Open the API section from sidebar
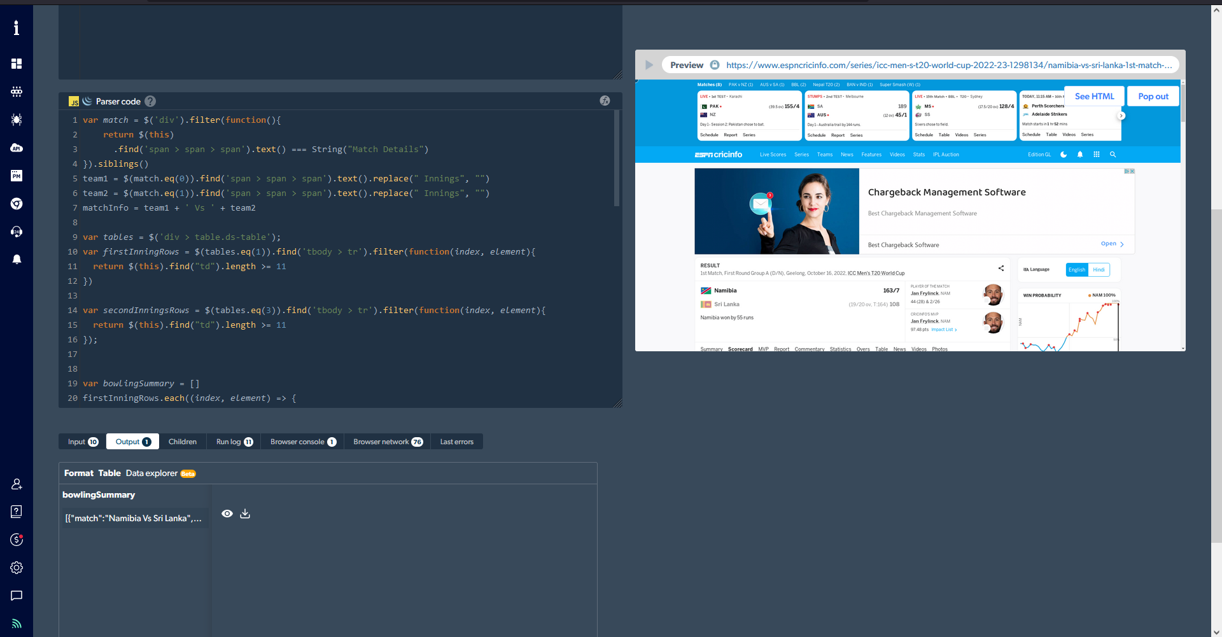The image size is (1222, 637). (x=17, y=148)
